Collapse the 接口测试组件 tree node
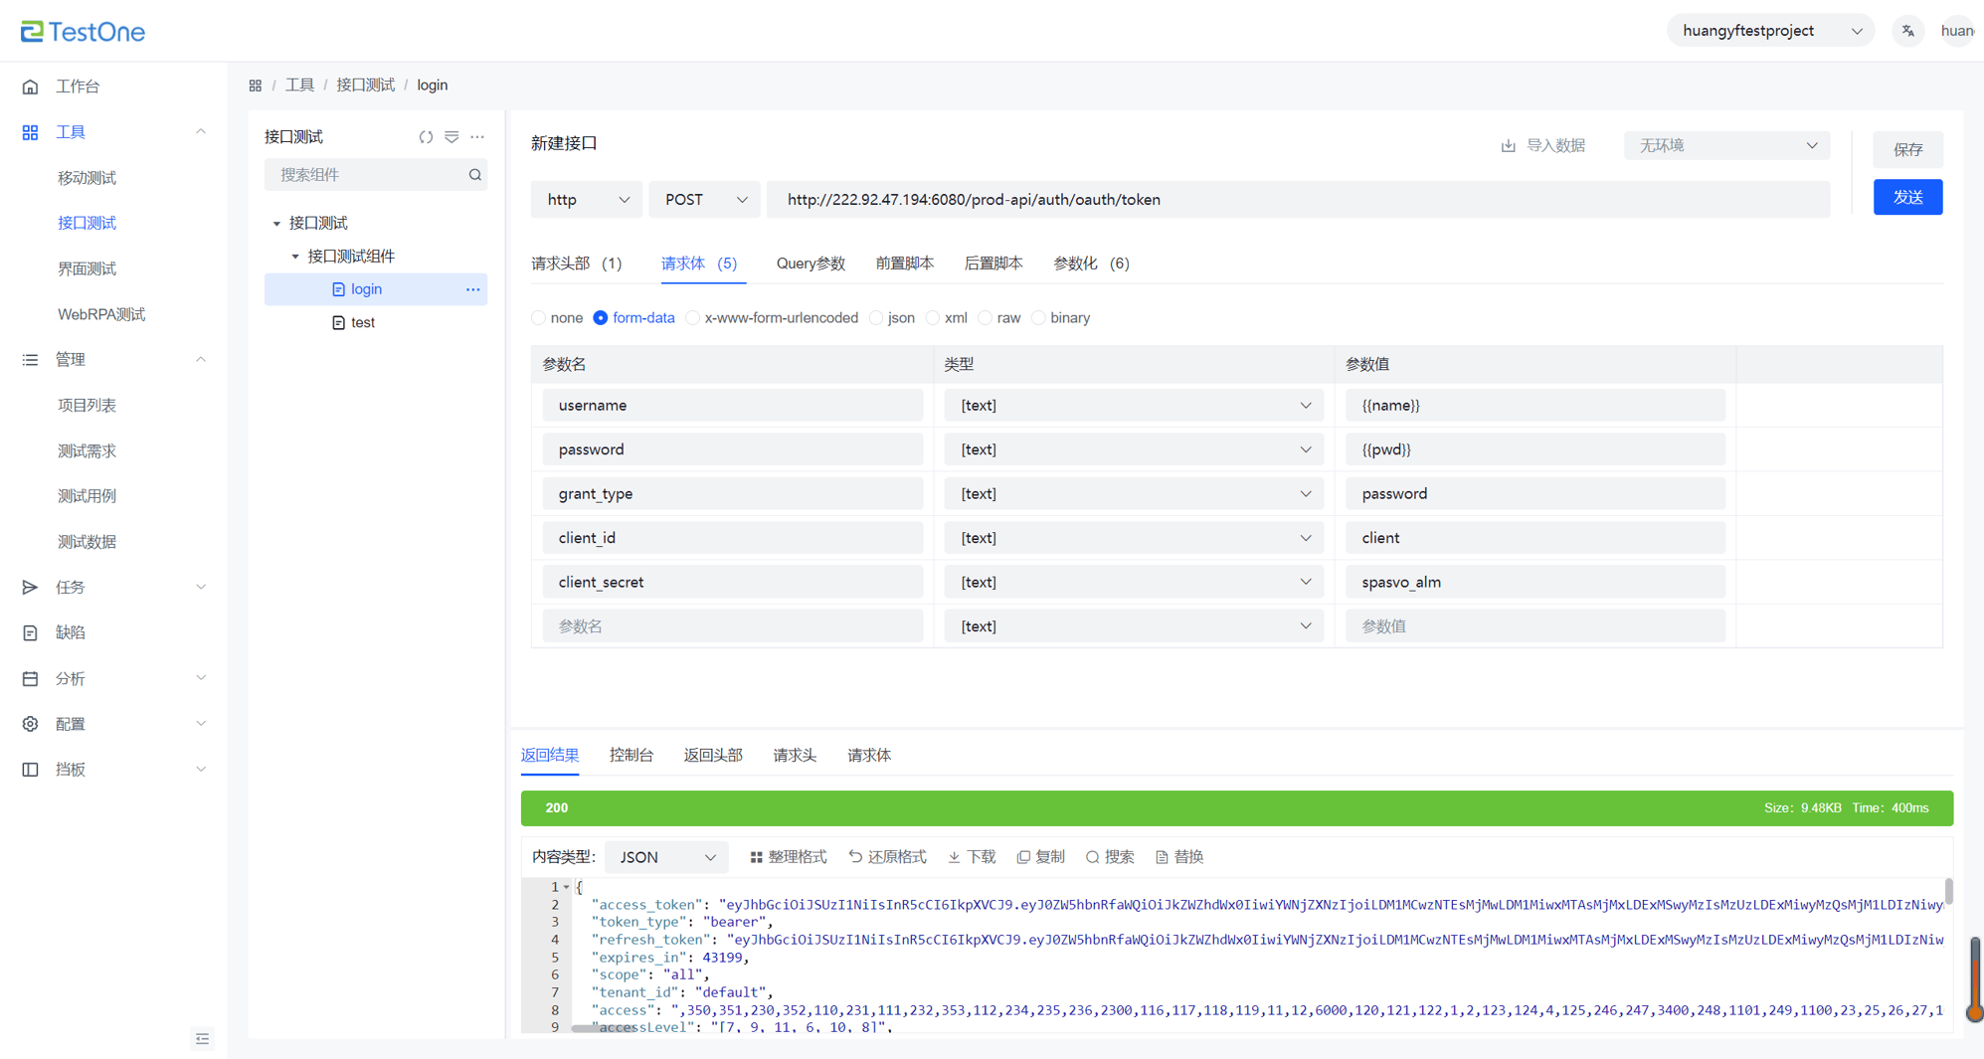This screenshot has width=1984, height=1059. pos(295,257)
